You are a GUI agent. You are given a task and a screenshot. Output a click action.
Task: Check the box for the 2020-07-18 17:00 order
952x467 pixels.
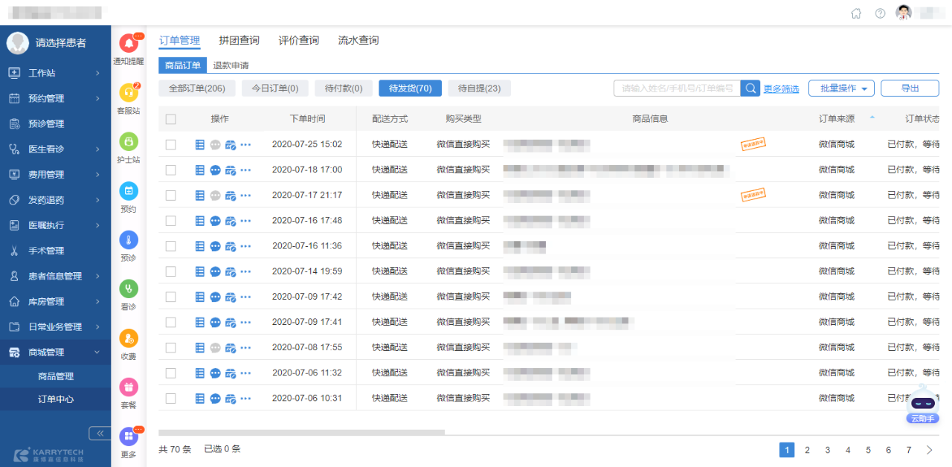coord(171,170)
